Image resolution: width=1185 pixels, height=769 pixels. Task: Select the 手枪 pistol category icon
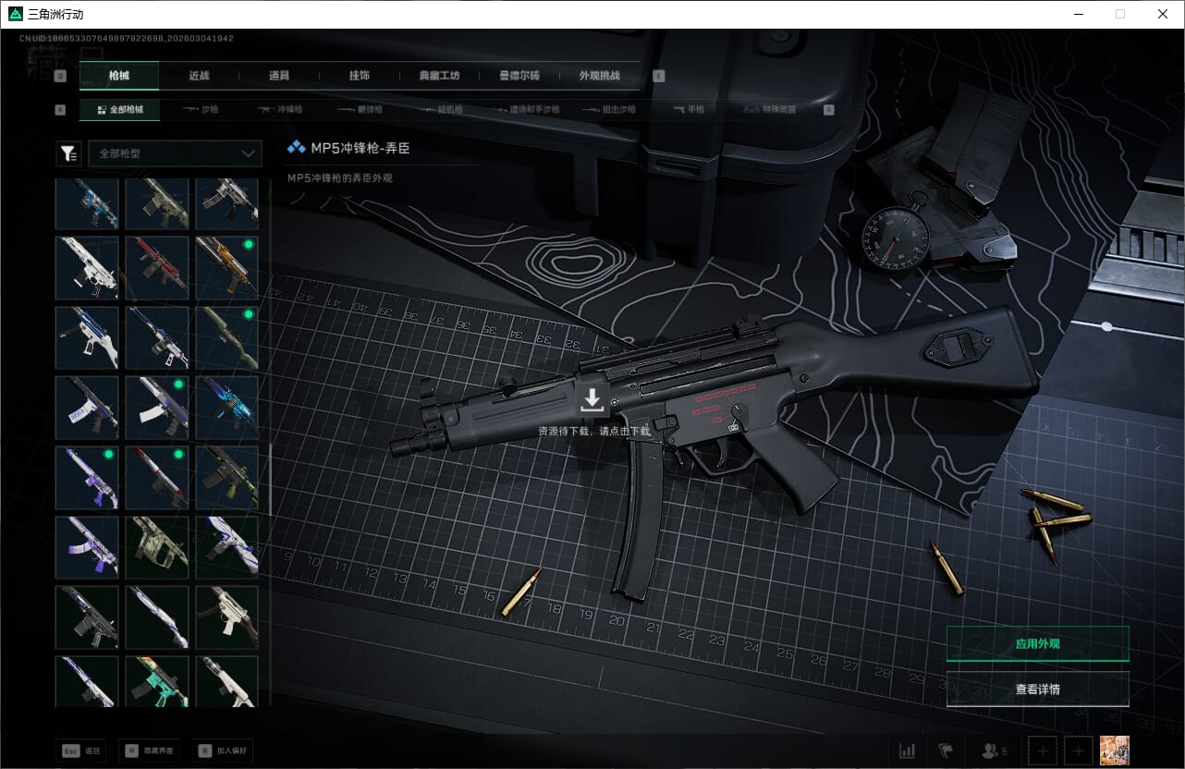[690, 109]
